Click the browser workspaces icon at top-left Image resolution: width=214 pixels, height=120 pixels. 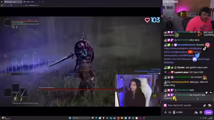tap(2, 2)
